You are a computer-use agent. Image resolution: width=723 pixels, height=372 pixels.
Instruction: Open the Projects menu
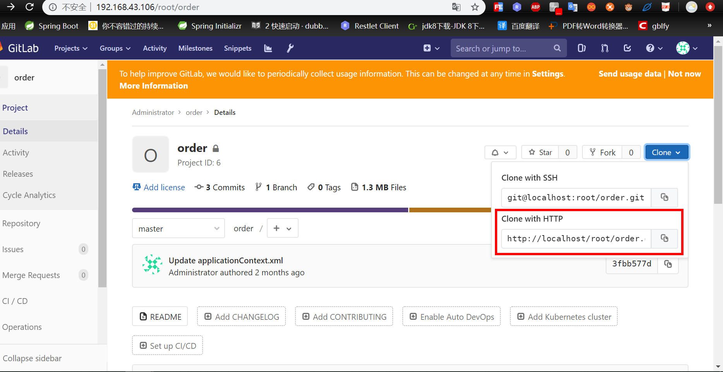coord(71,48)
